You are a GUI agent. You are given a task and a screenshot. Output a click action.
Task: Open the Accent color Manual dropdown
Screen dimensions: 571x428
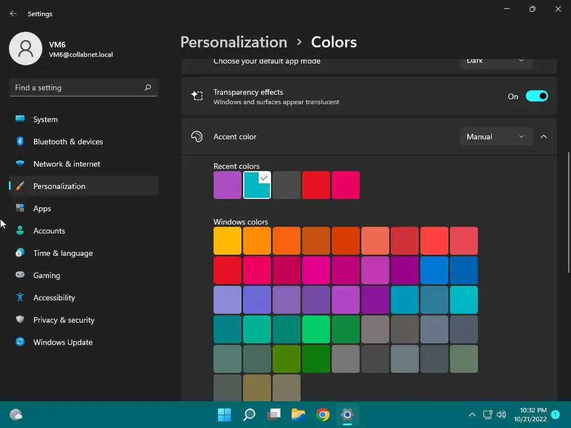[x=496, y=137]
